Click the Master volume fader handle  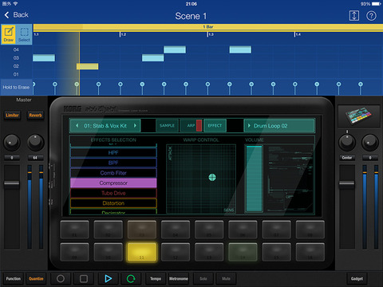tap(11, 183)
